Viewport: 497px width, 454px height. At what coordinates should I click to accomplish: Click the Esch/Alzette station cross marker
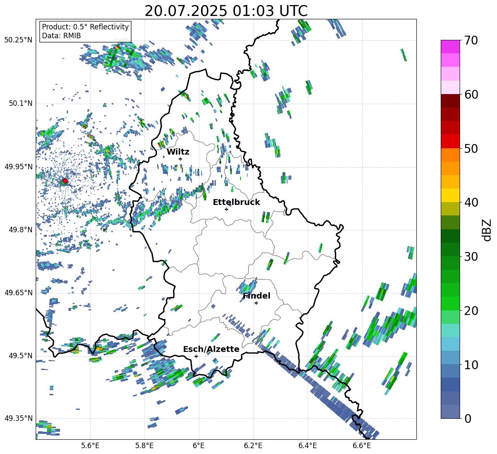(196, 356)
